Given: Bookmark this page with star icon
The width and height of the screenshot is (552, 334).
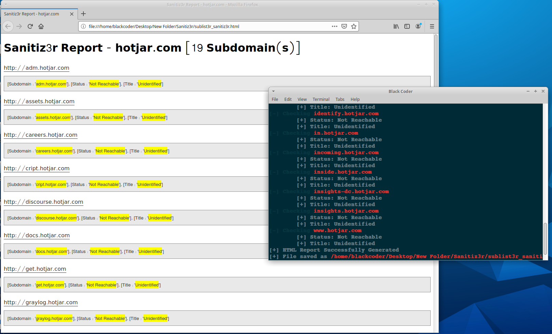Looking at the screenshot, I should 354,26.
